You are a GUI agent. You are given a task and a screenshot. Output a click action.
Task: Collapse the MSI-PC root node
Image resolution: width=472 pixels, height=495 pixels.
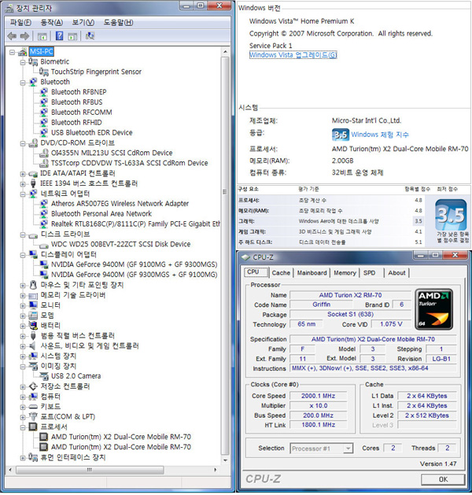tap(12, 52)
